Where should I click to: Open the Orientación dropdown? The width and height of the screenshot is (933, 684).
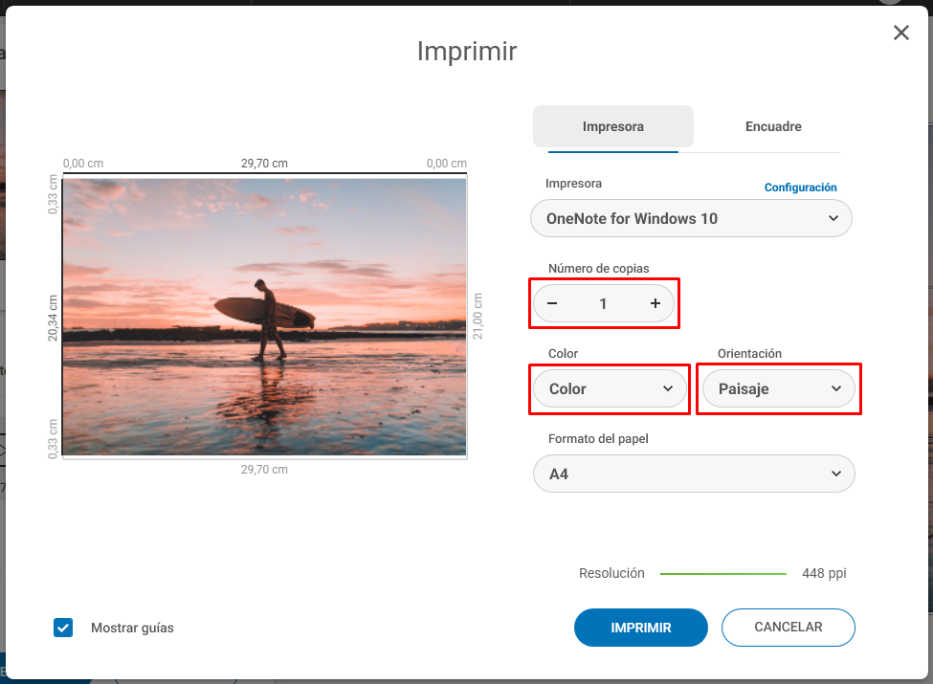click(779, 388)
